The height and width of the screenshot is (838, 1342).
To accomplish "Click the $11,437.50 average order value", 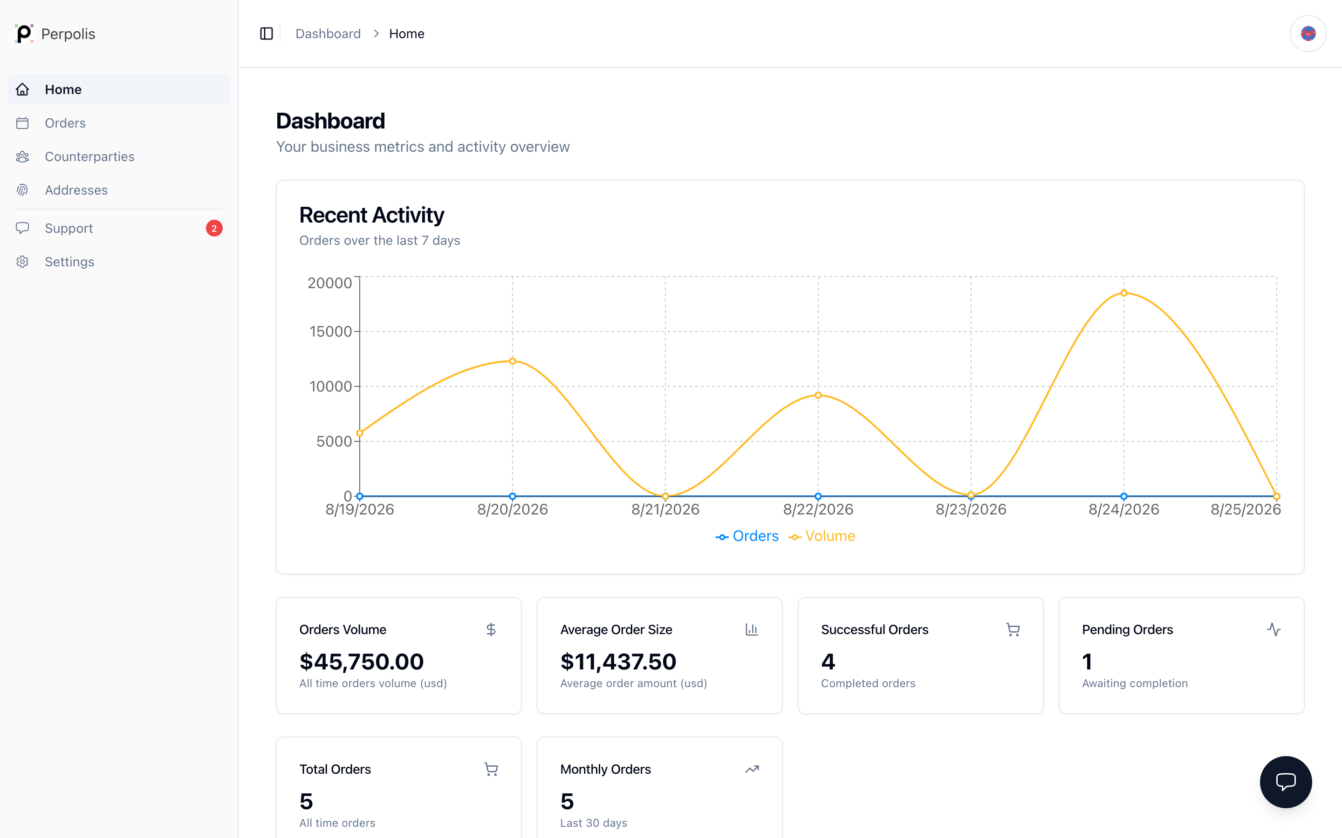I will pyautogui.click(x=618, y=661).
